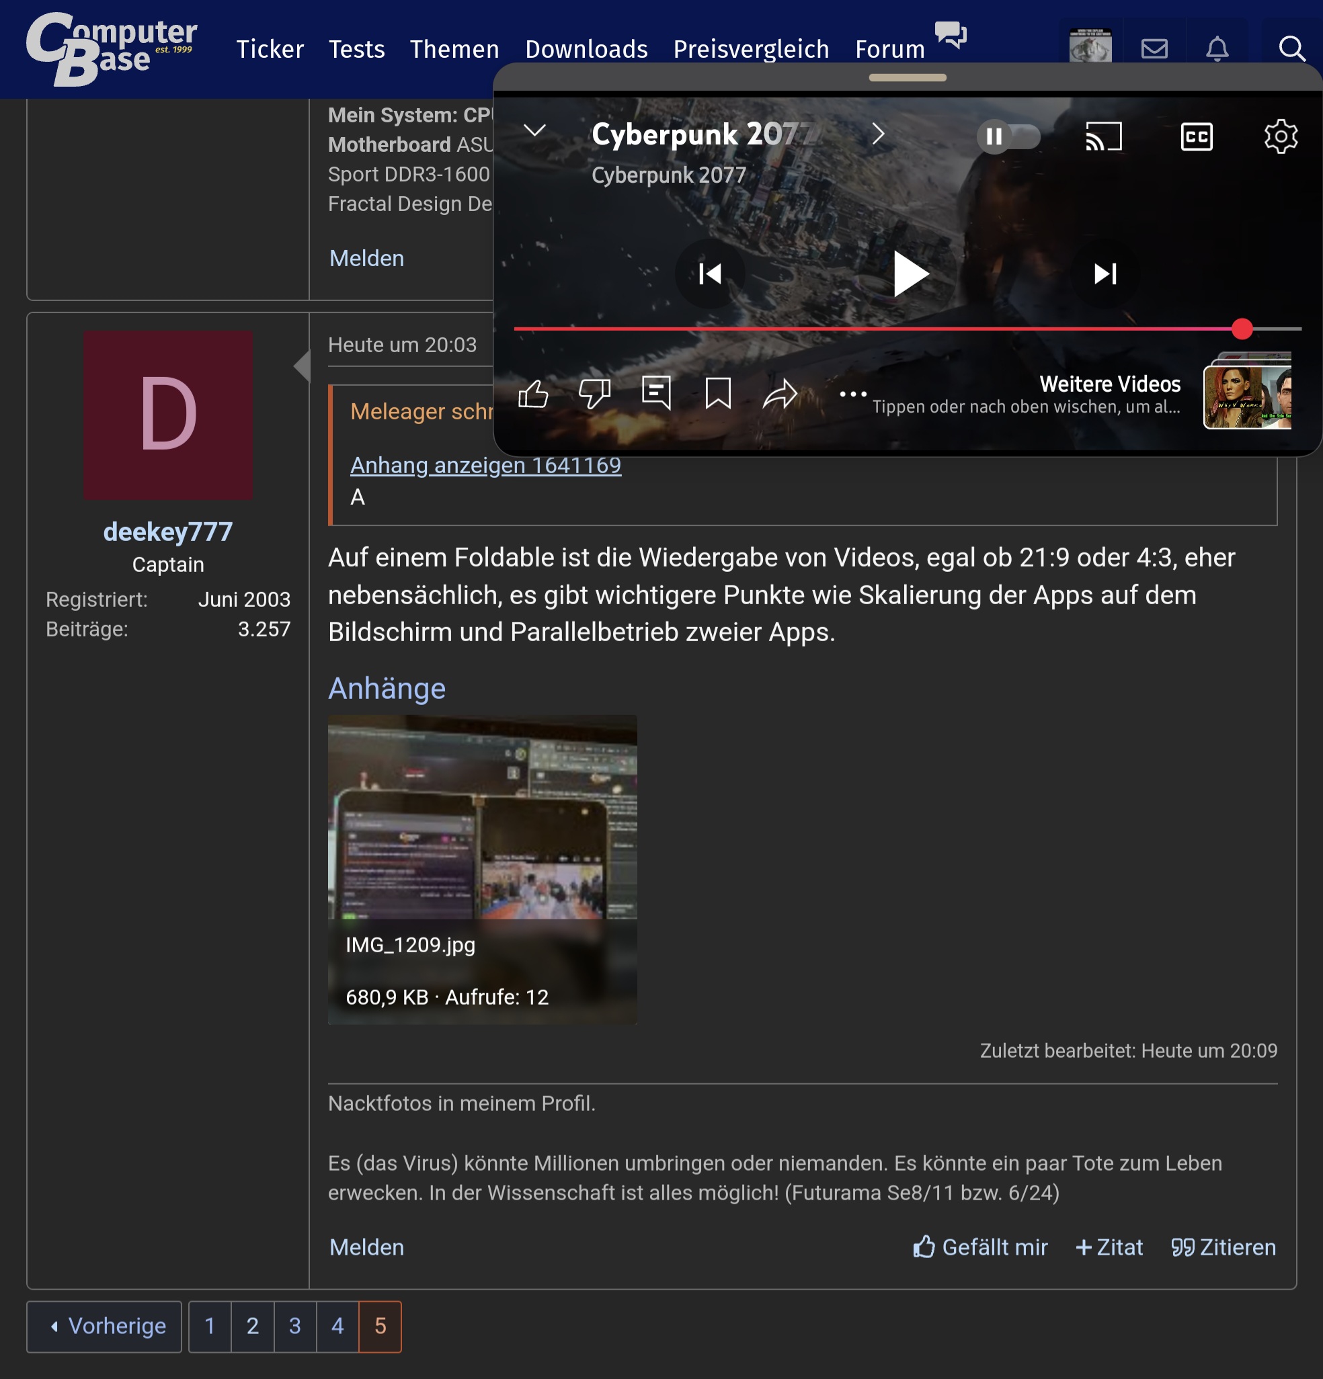Open notifications bell in header

click(1217, 48)
